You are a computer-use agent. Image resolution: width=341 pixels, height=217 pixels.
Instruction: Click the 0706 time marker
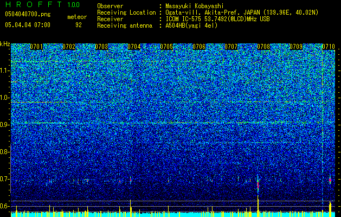199,47
